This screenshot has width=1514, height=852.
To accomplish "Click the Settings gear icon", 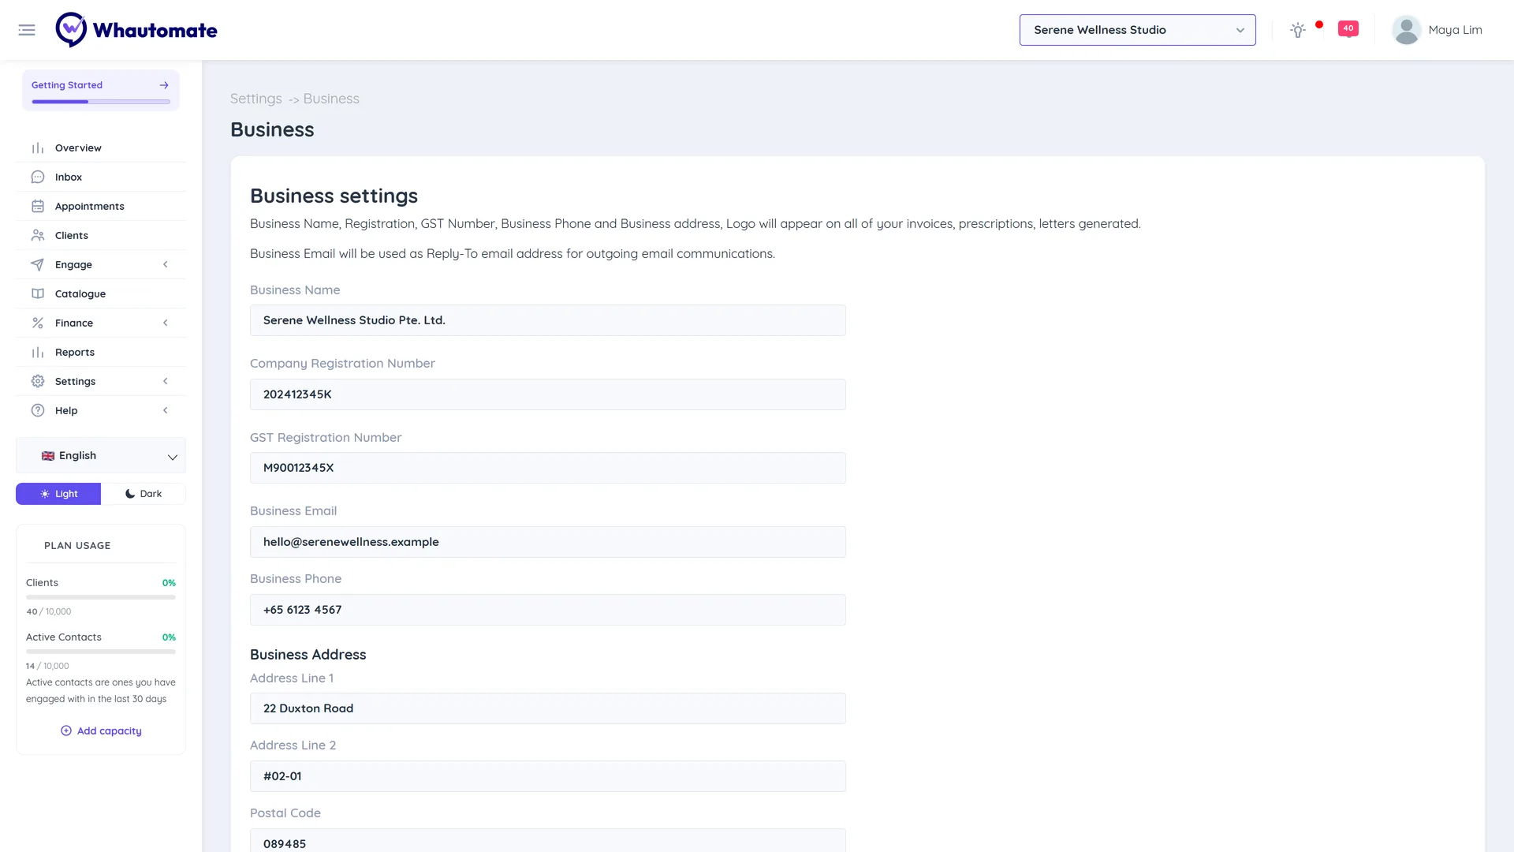I will click(x=38, y=382).
